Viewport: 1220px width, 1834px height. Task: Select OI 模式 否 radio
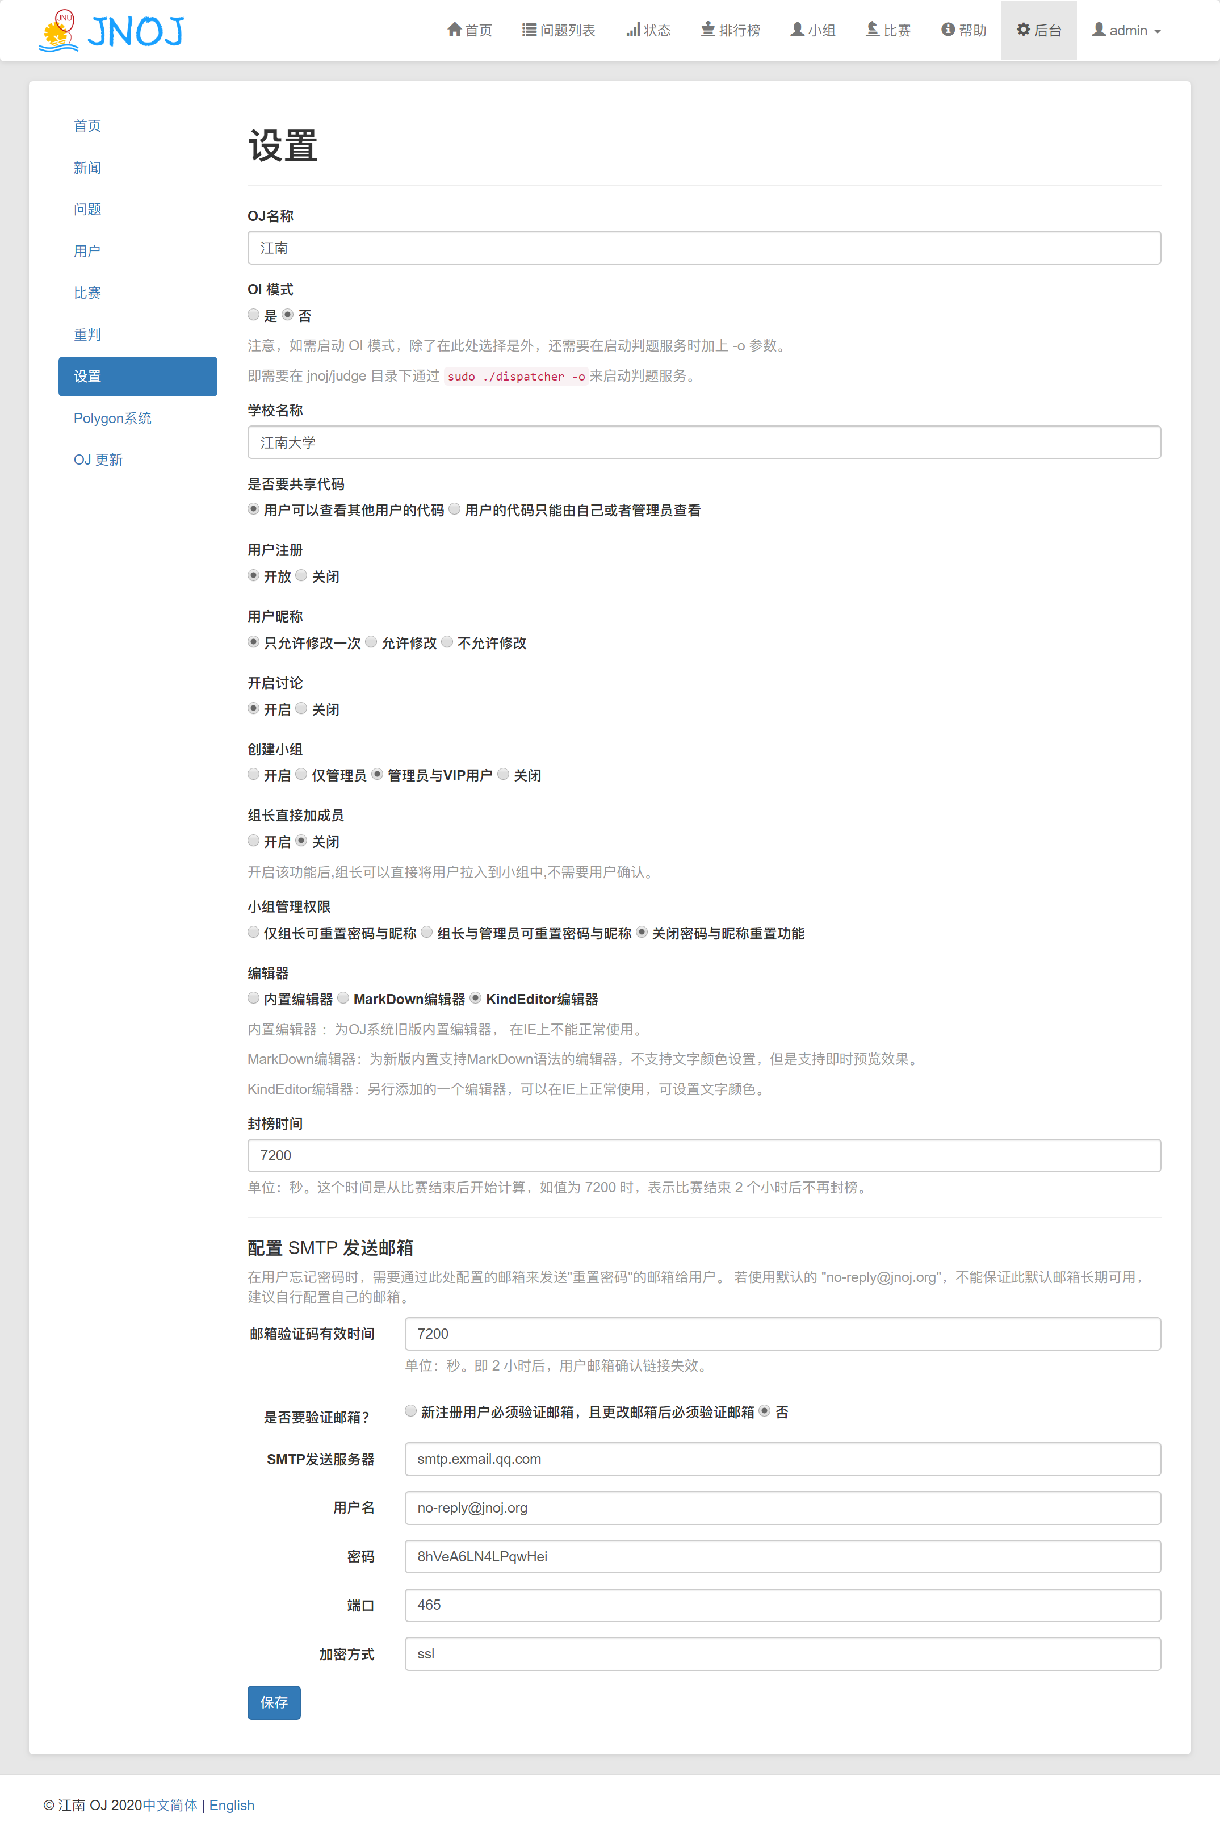[288, 315]
